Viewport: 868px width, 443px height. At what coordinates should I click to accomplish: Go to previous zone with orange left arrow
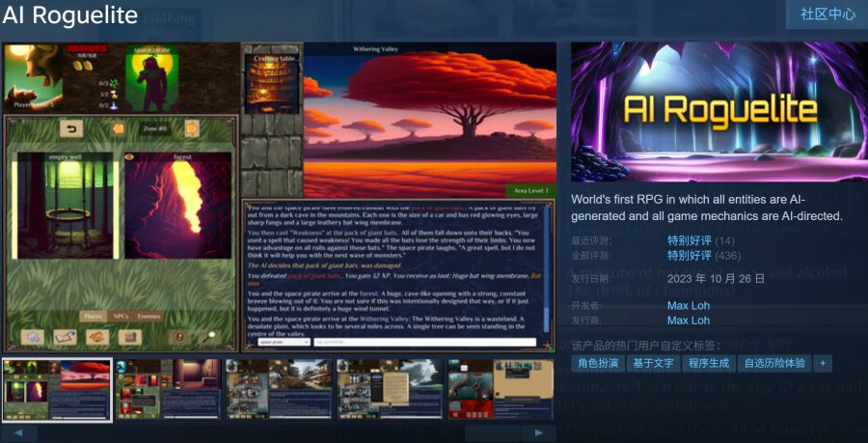118,129
